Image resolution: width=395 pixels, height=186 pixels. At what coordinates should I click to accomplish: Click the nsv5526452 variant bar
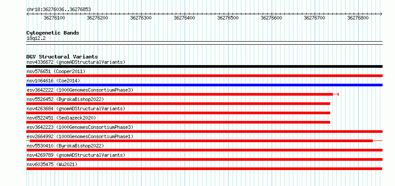click(178, 104)
